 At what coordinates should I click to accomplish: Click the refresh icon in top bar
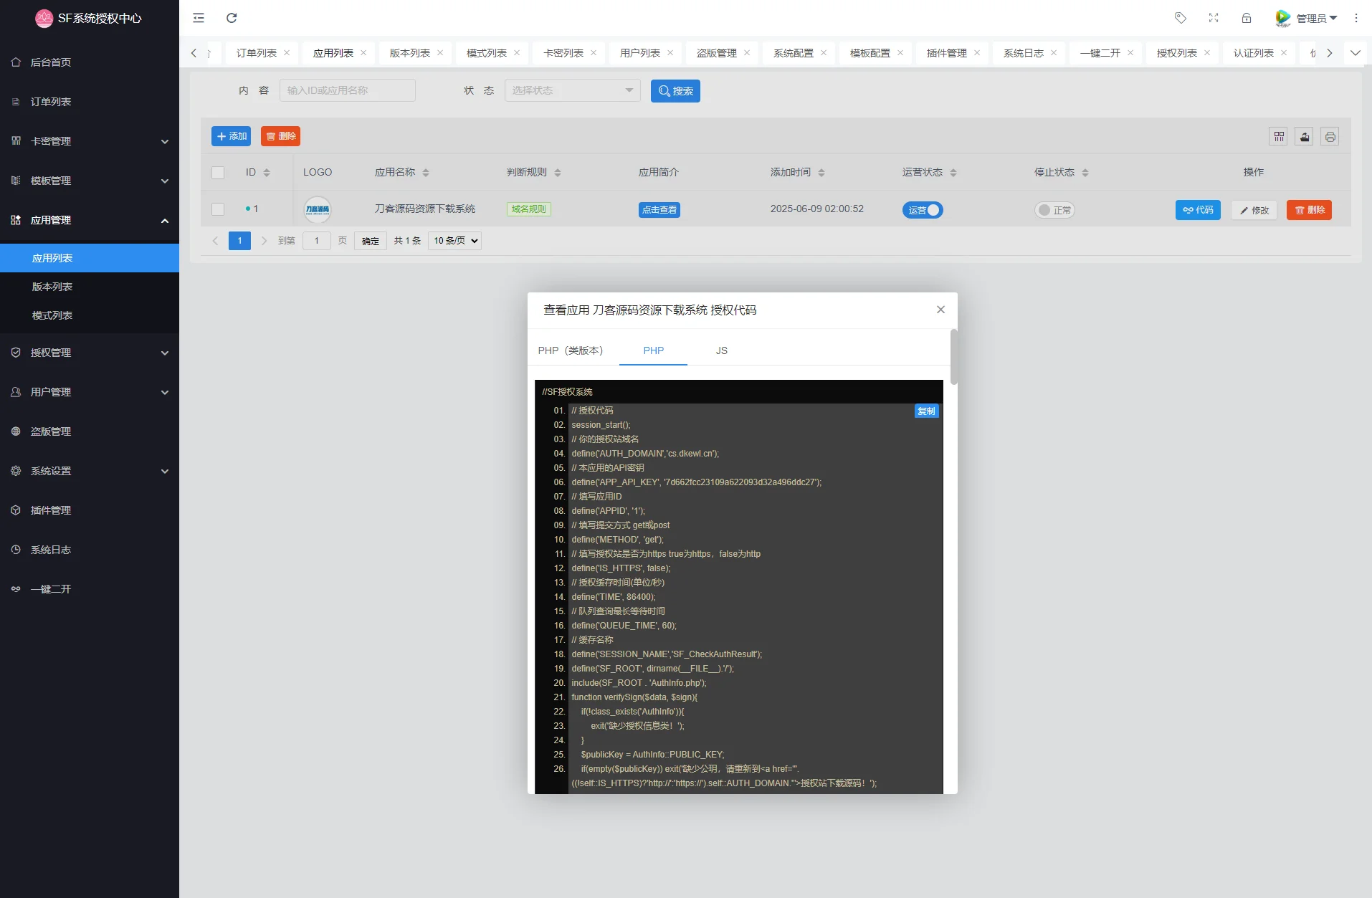click(232, 18)
